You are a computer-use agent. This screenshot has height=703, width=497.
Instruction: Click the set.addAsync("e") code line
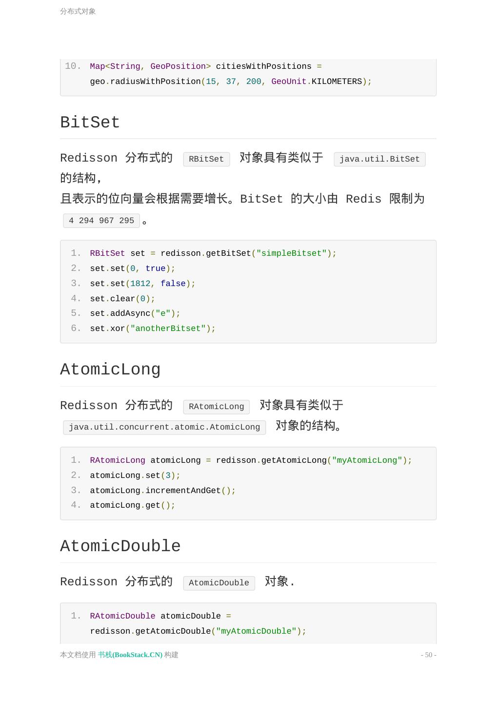click(135, 313)
